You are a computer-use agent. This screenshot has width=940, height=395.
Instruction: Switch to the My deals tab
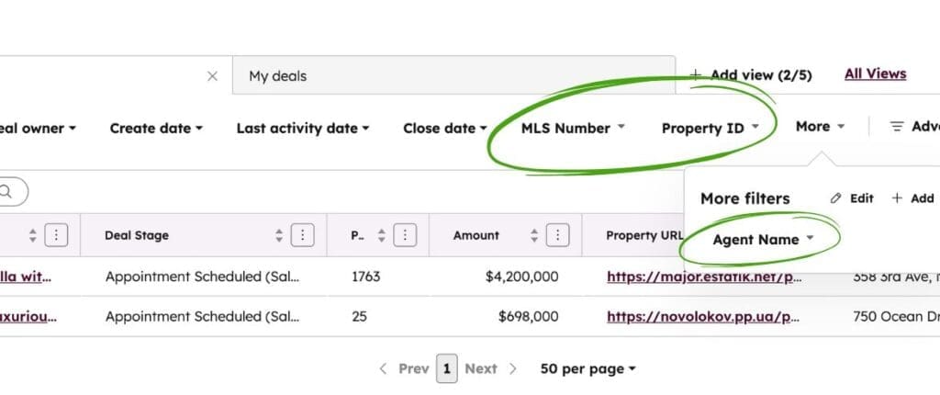pyautogui.click(x=278, y=76)
